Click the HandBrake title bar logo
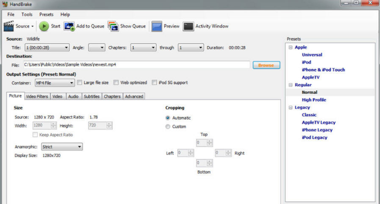 pyautogui.click(x=5, y=4)
